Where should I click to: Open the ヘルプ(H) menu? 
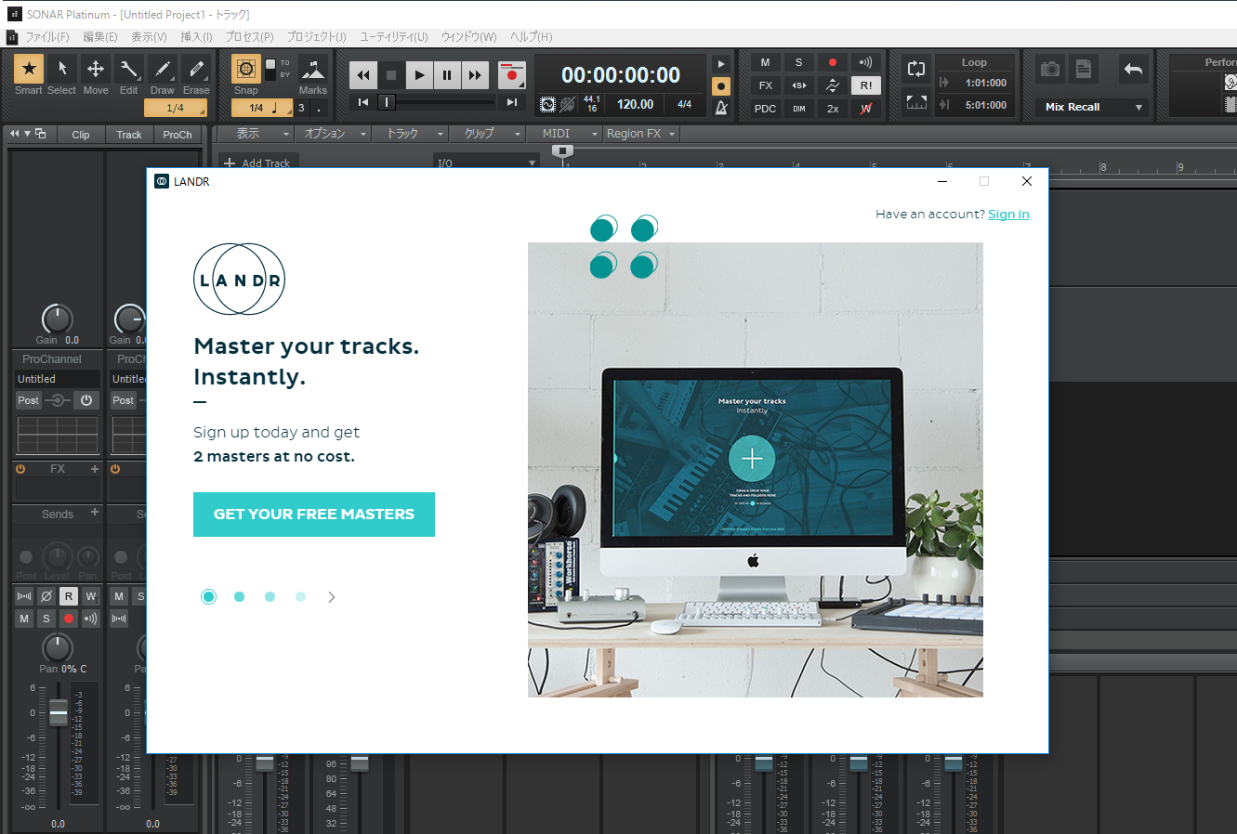[x=531, y=37]
